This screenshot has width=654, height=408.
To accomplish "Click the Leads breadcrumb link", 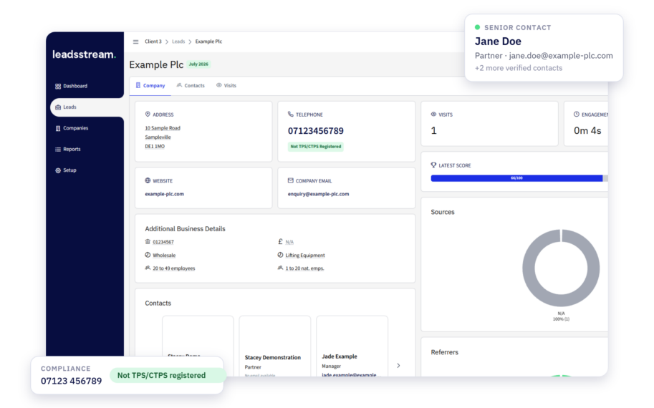I will coord(178,42).
